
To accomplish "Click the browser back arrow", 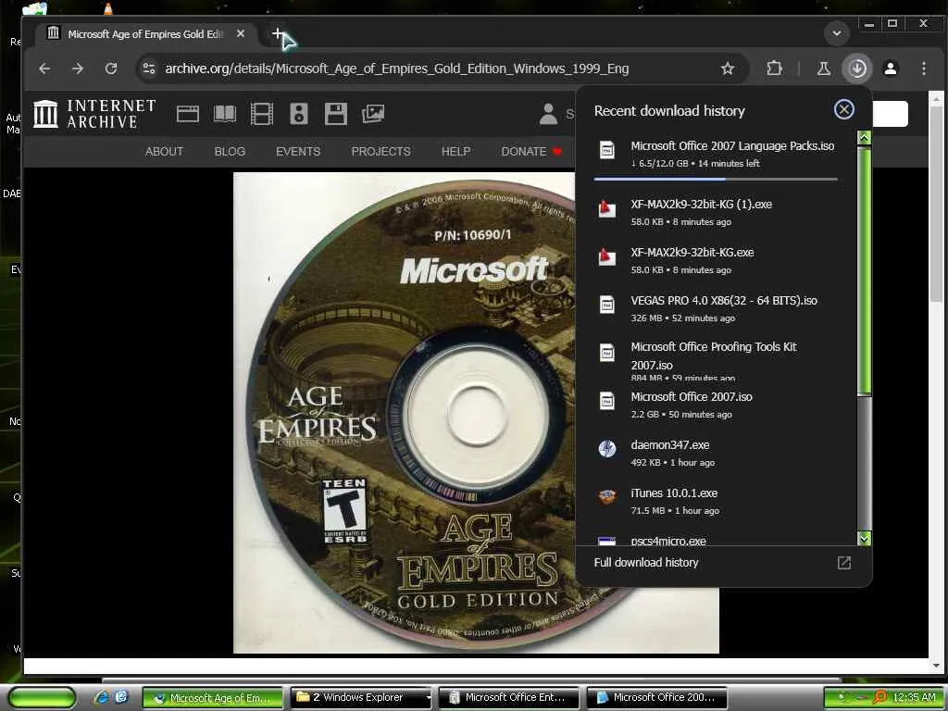I will click(x=44, y=69).
